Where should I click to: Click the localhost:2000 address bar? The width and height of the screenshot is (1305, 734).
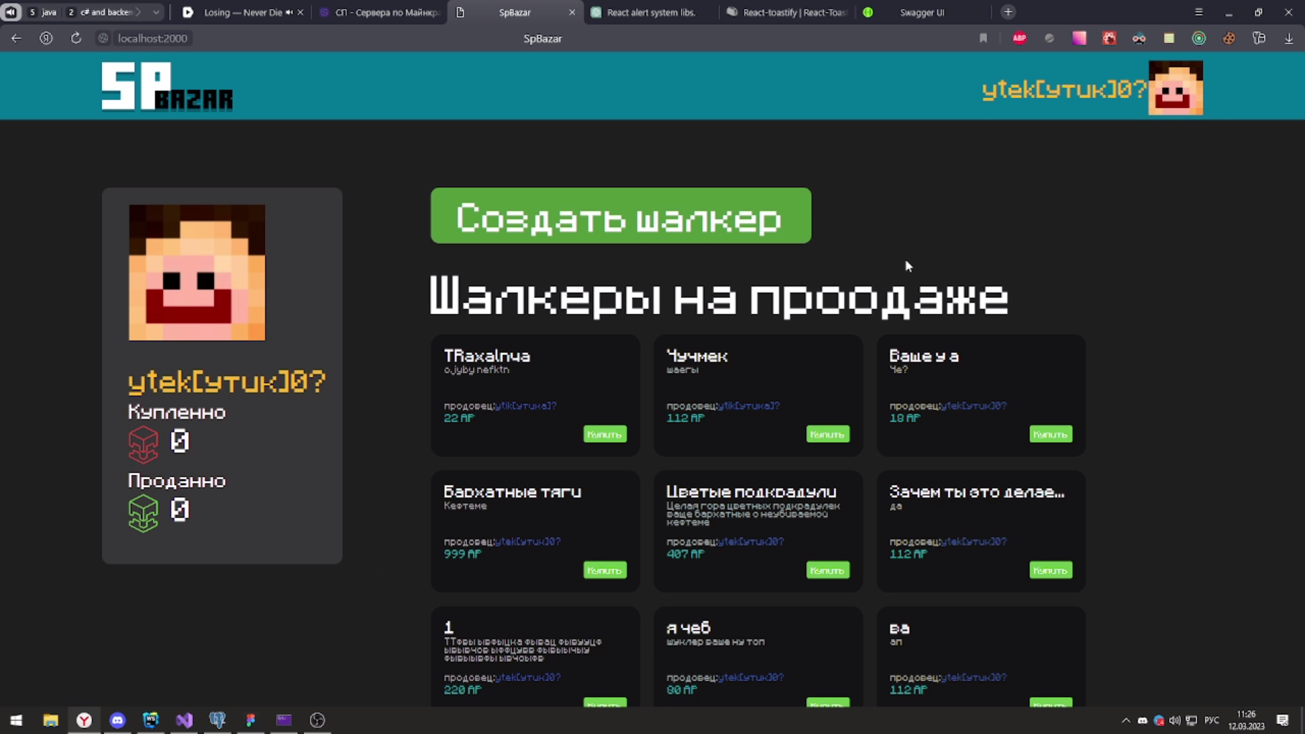click(152, 38)
